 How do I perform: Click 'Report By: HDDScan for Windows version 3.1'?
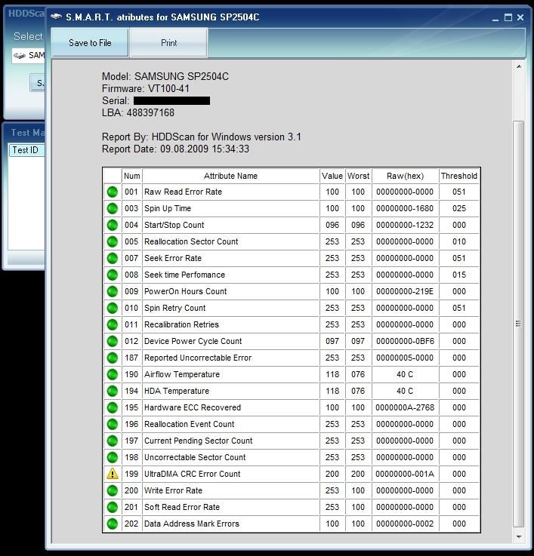(x=202, y=137)
